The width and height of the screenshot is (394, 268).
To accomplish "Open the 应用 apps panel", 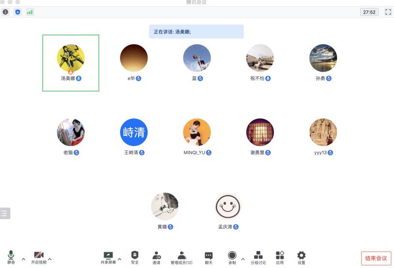I will (280, 257).
